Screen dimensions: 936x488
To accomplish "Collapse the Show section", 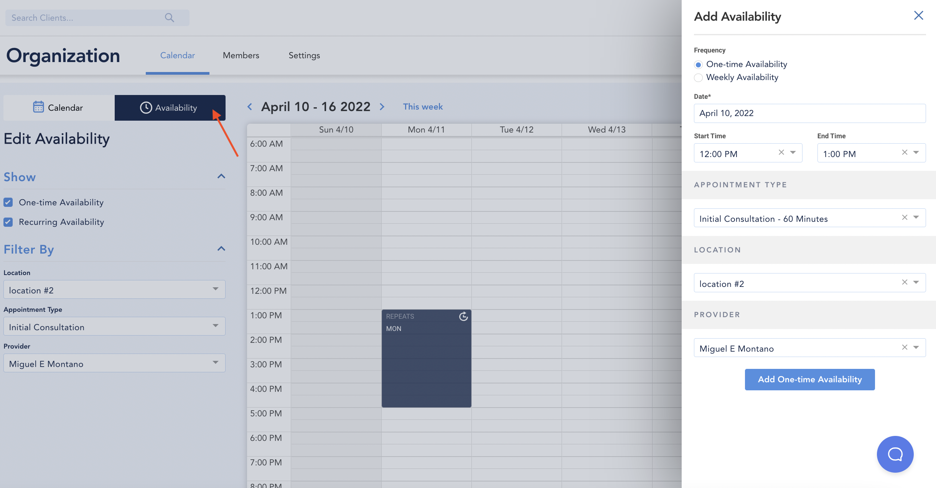I will click(x=221, y=177).
